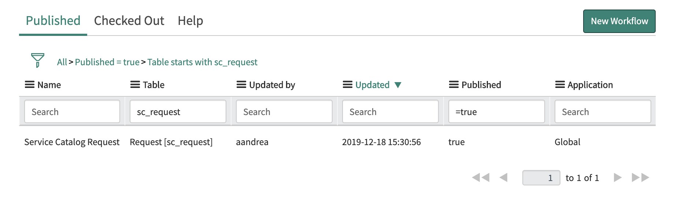Screen dimensions: 674x203
Task: Go to the previous page arrow
Action: [x=504, y=178]
